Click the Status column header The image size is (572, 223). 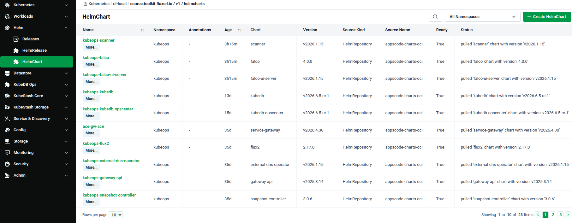(467, 30)
